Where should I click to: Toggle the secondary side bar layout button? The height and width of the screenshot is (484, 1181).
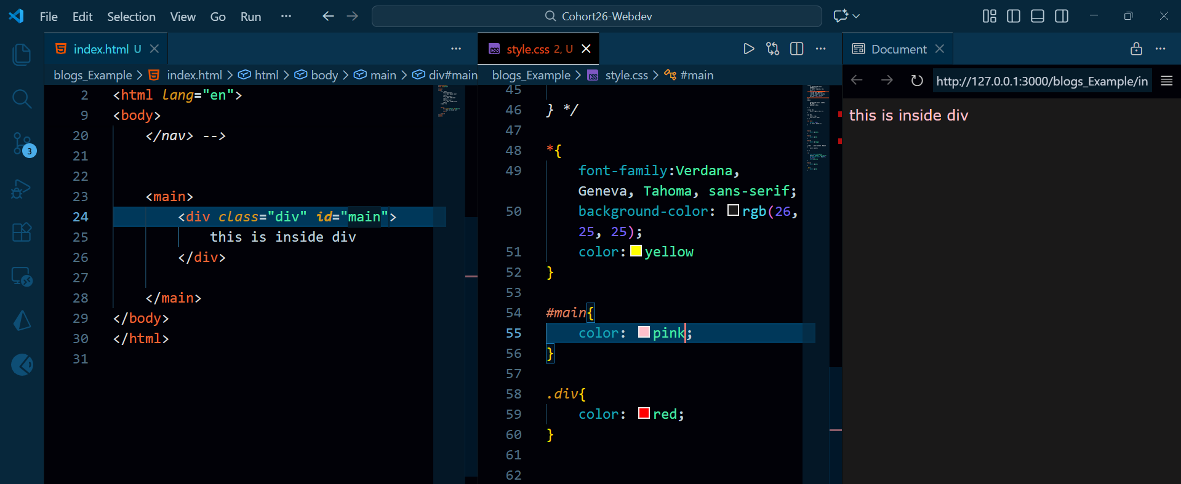click(x=1061, y=17)
